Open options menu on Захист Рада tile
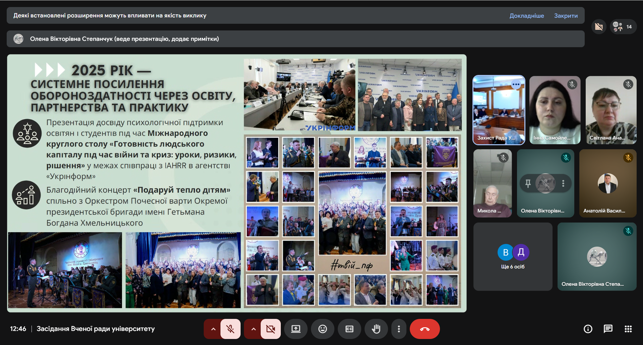Image resolution: width=643 pixels, height=345 pixels. click(516, 85)
